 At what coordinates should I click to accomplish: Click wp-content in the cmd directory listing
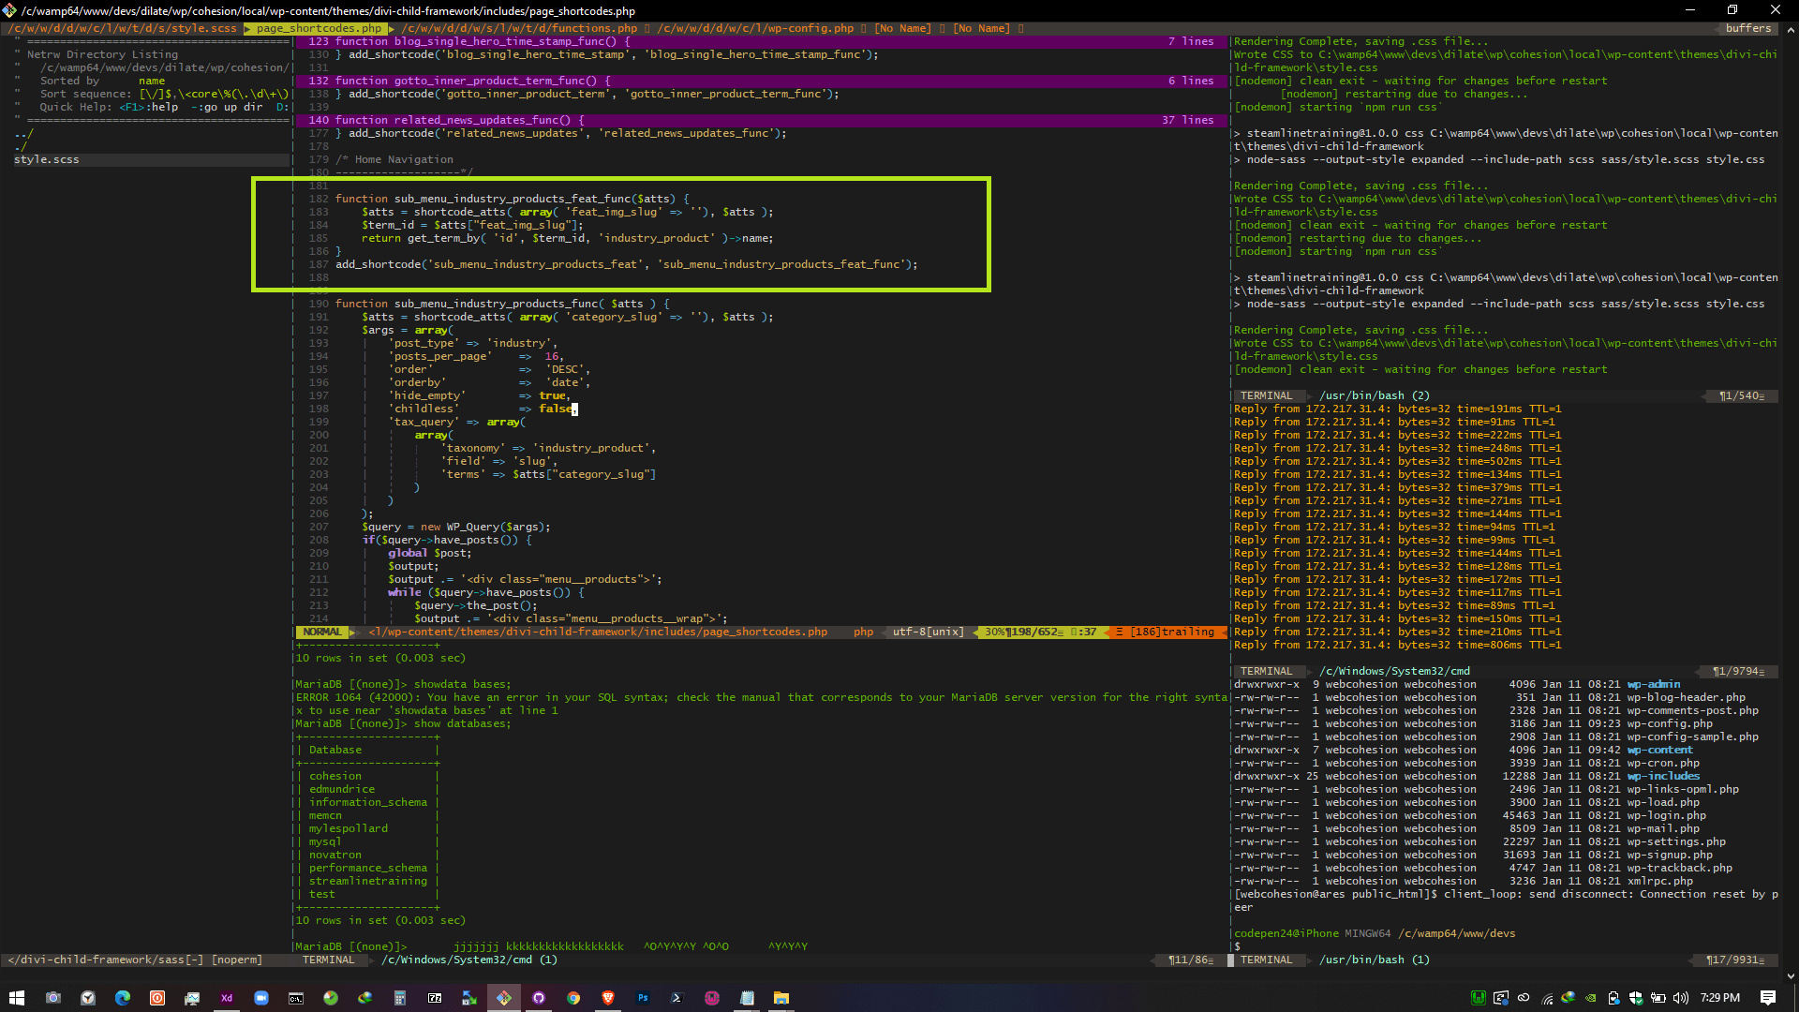pyautogui.click(x=1659, y=750)
